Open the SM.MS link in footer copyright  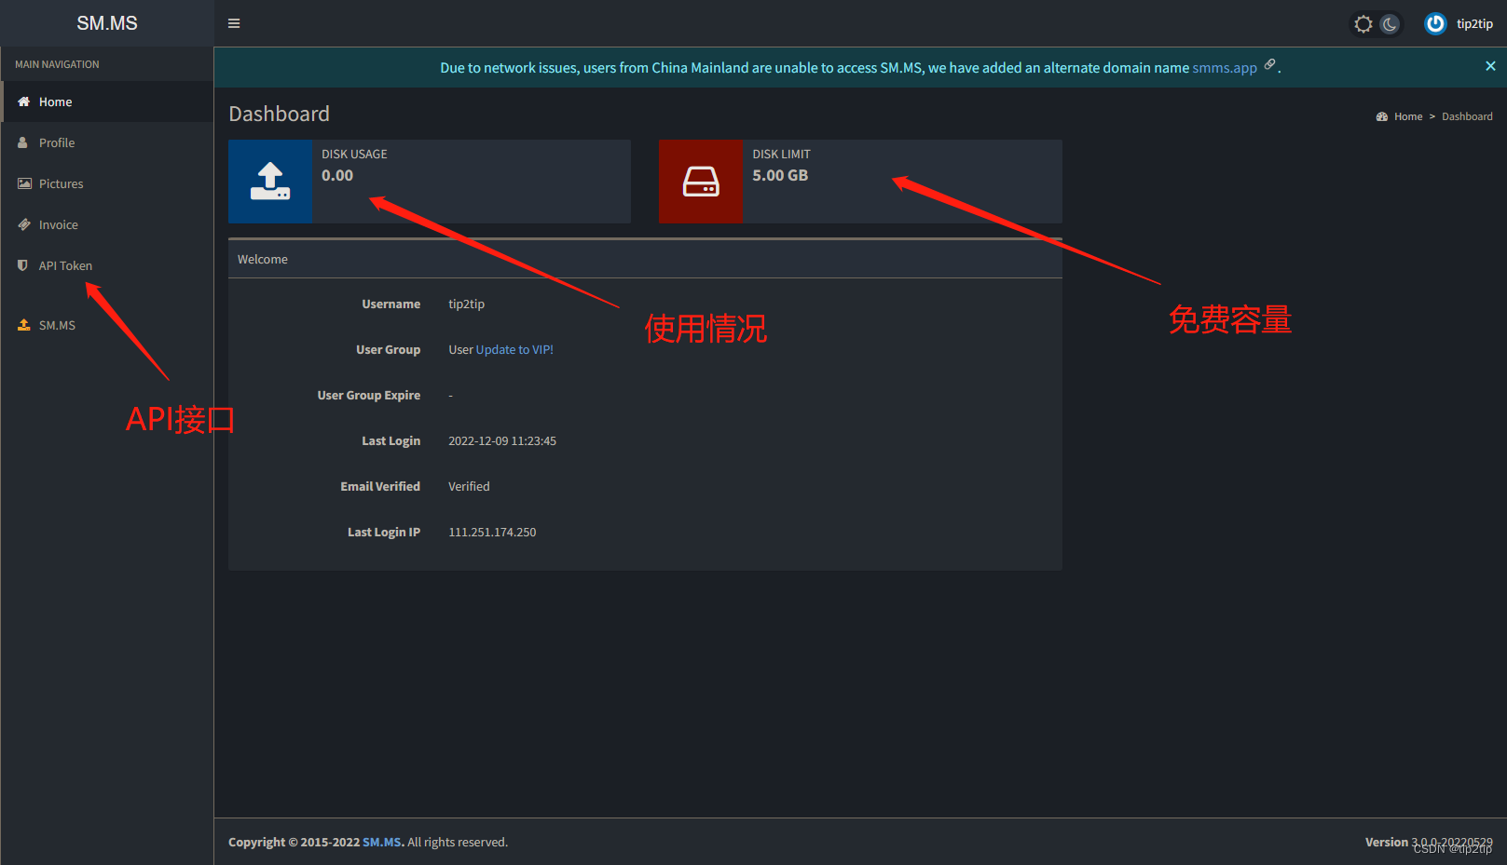pos(382,842)
